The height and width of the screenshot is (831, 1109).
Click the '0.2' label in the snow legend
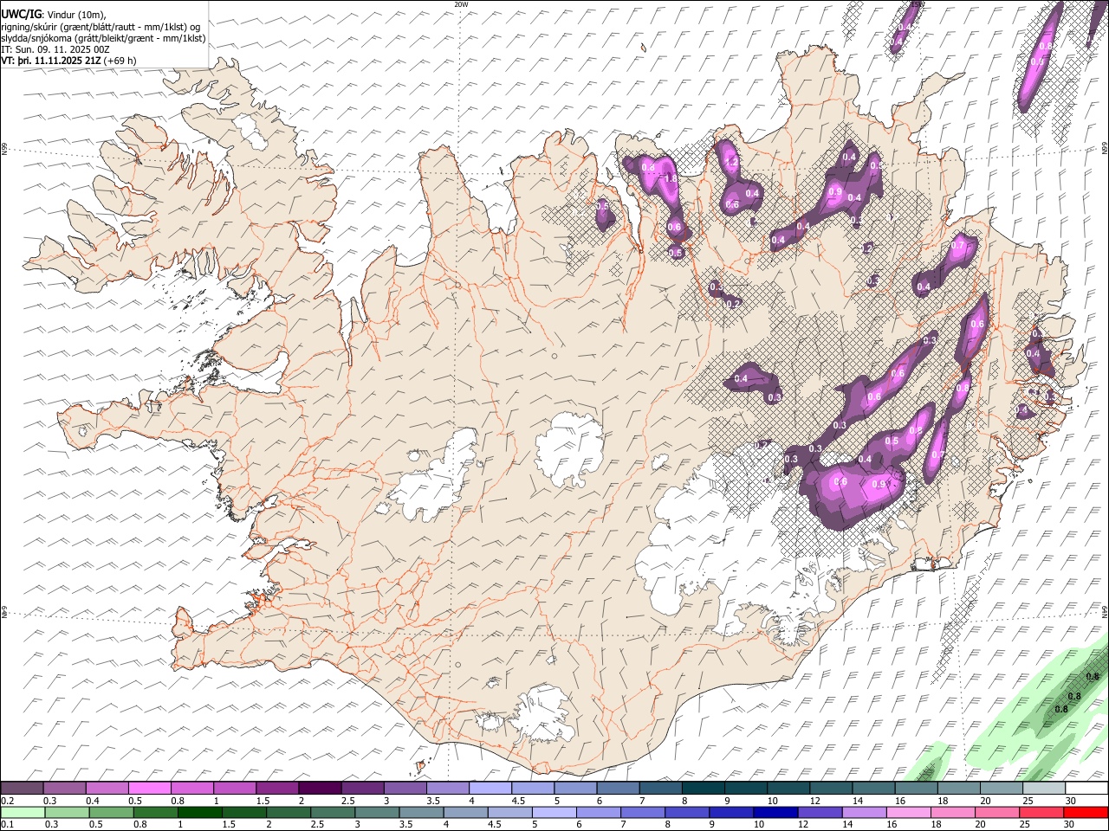point(7,800)
